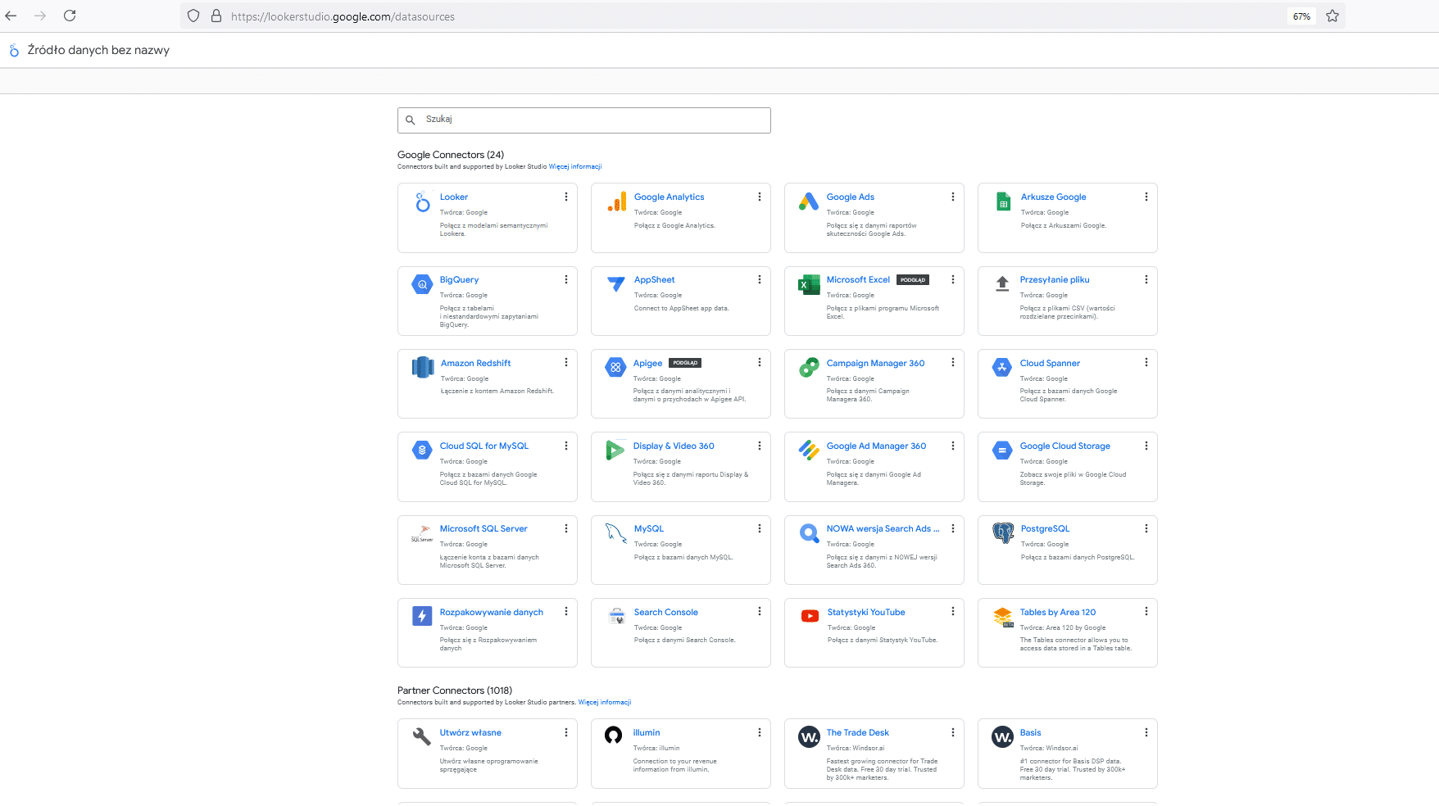
Task: Click the Rozpakowywanie danych lightning icon
Action: [422, 617]
